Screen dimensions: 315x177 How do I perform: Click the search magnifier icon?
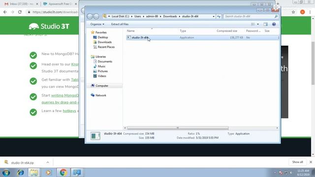click(x=276, y=16)
